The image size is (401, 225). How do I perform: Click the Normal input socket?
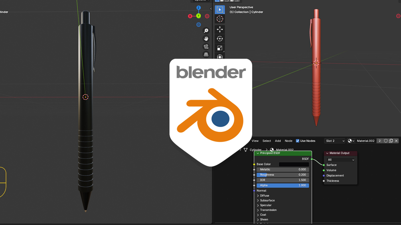(254, 191)
